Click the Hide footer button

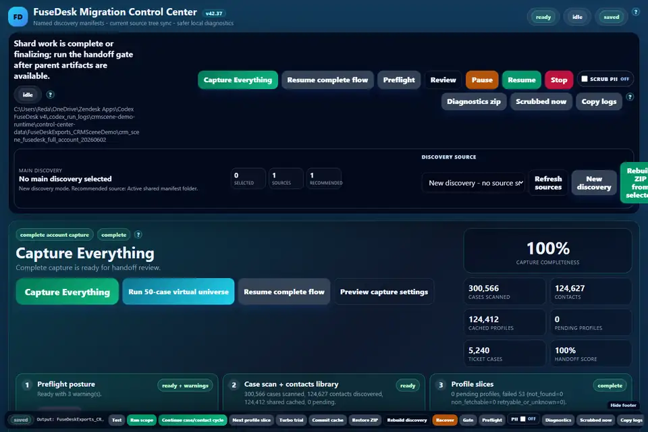pos(623,405)
